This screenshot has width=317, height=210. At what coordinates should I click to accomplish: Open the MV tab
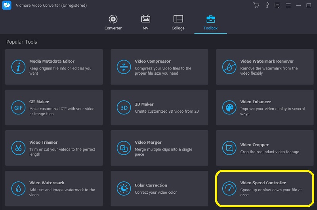(x=145, y=22)
